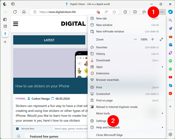This screenshot has width=175, height=139.
Task: Select Reload in Internet Explorer mode
Action: (127, 107)
